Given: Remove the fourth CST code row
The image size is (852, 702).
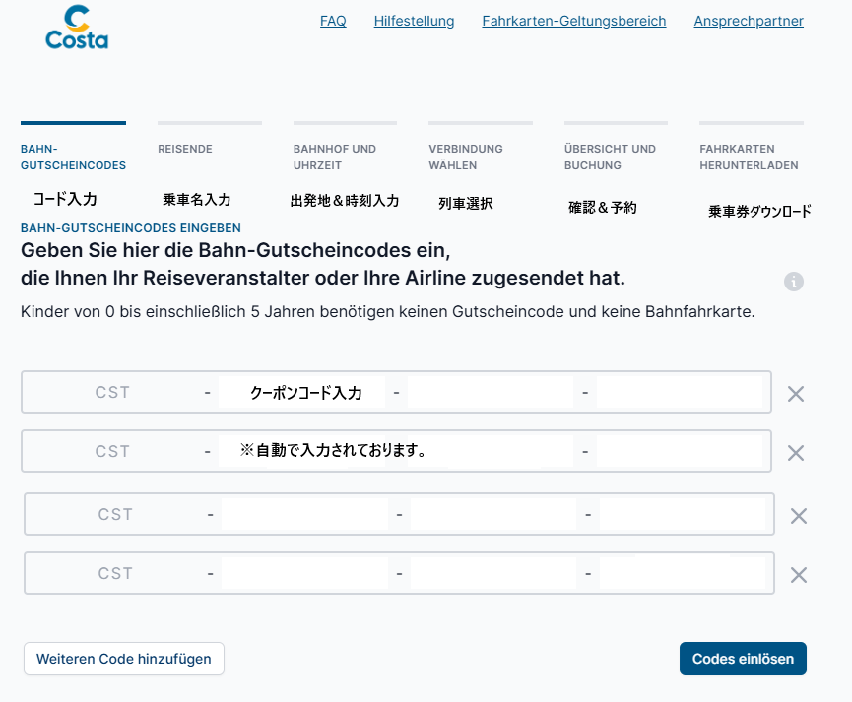Looking at the screenshot, I should 798,575.
